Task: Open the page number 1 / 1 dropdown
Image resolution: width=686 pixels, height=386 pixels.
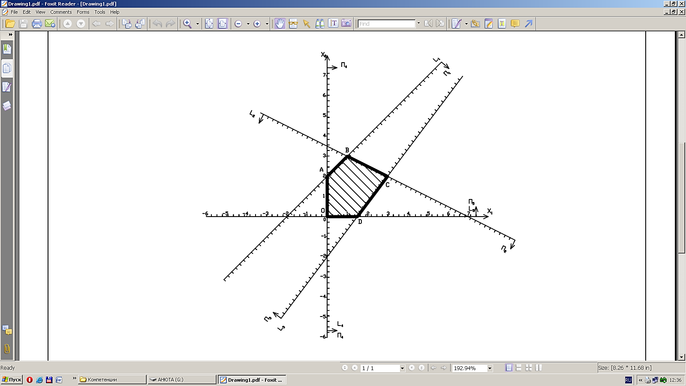Action: point(402,368)
